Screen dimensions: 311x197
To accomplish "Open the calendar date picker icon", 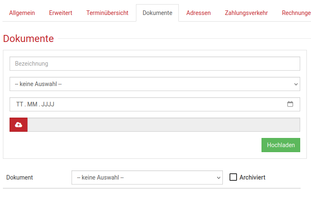I will pyautogui.click(x=290, y=104).
